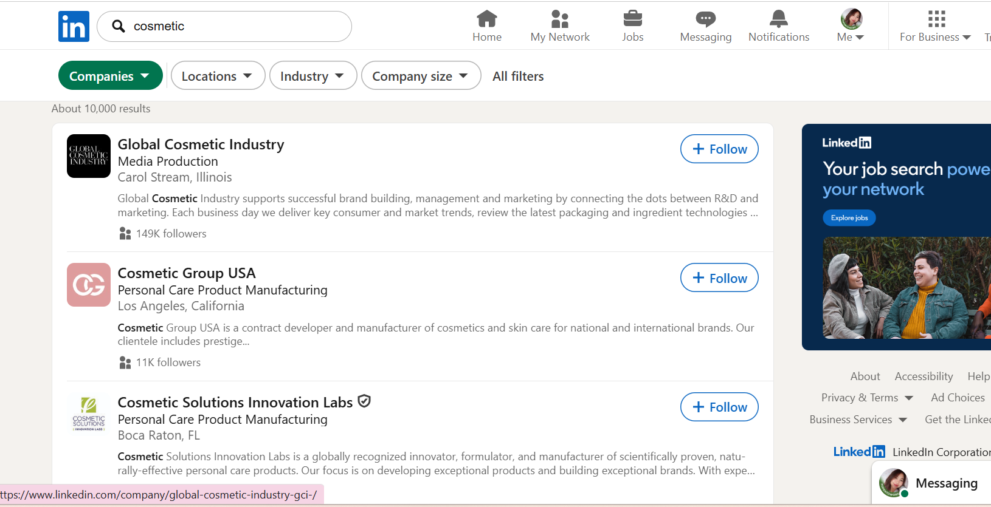Open the Global Cosmetic Industry logo

tap(89, 156)
